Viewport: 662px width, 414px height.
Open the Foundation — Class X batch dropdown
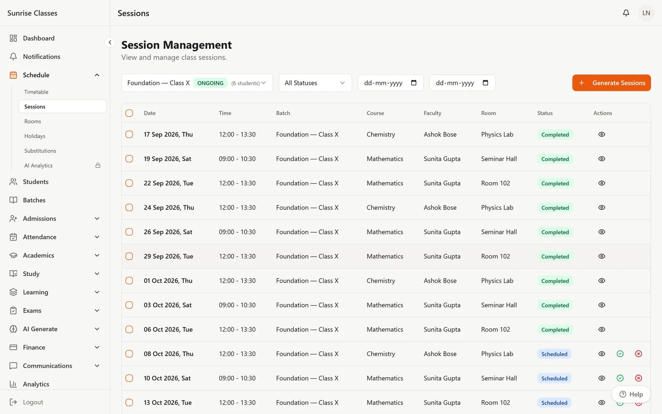pos(197,83)
